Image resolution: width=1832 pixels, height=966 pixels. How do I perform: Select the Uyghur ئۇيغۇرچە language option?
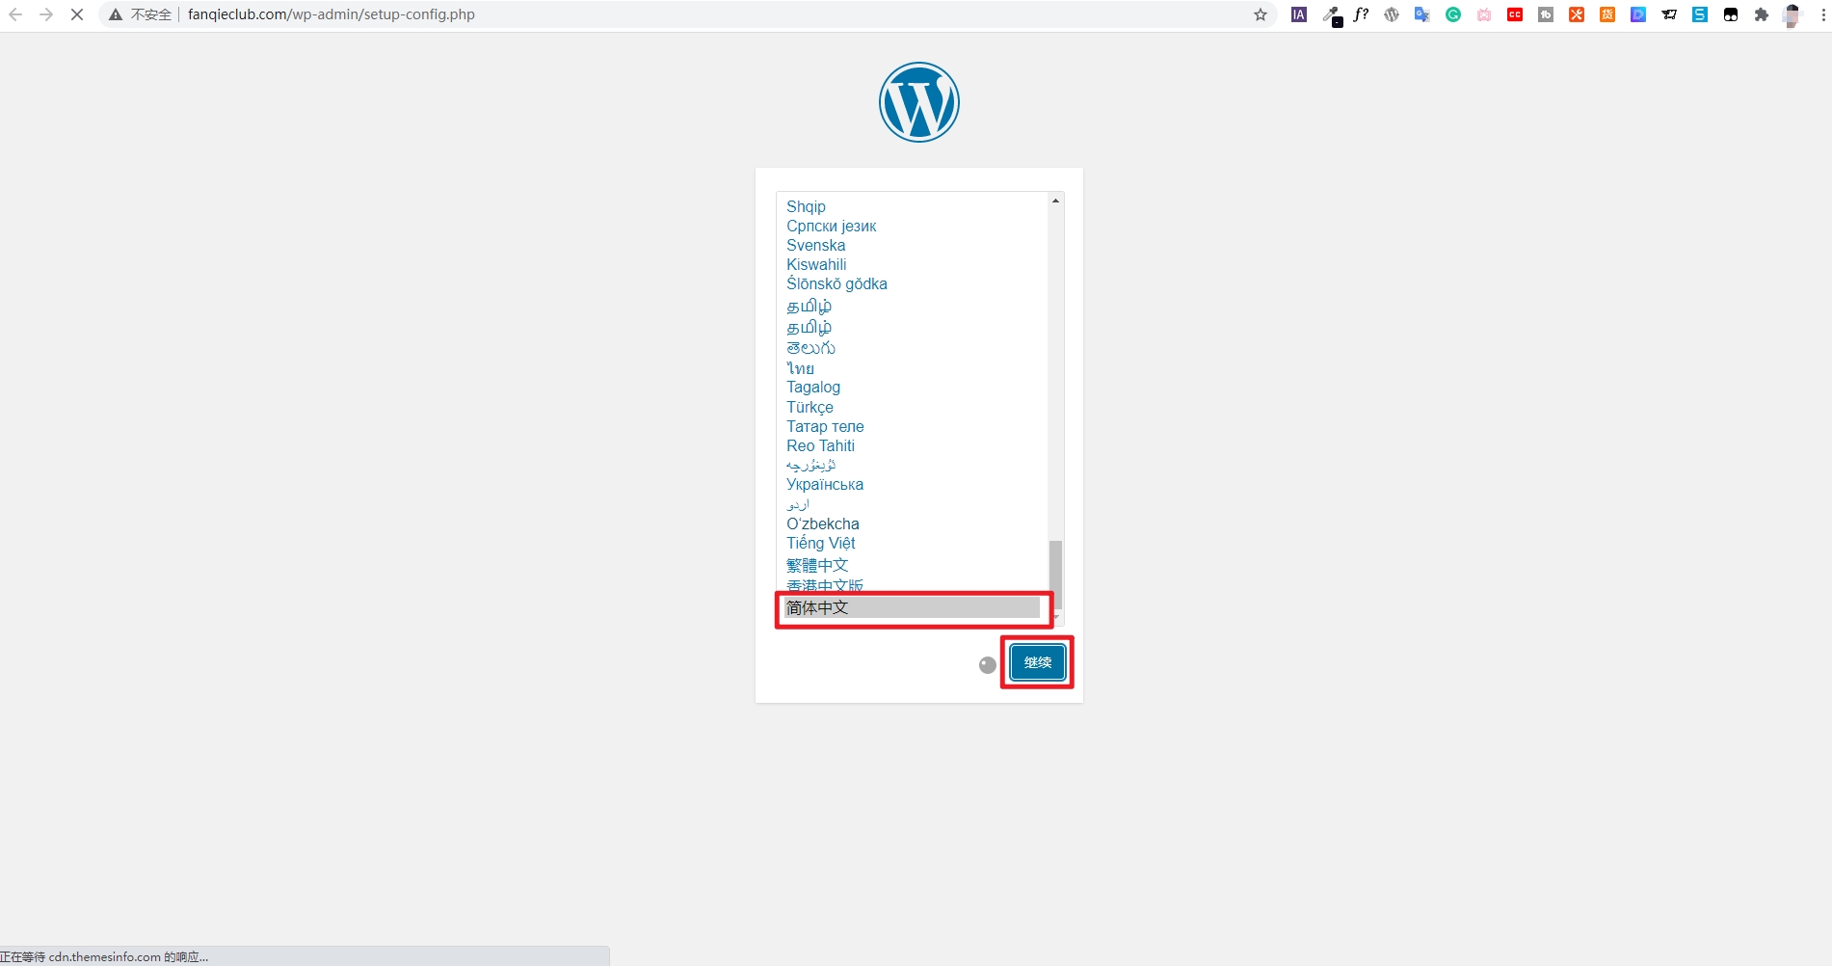click(811, 465)
